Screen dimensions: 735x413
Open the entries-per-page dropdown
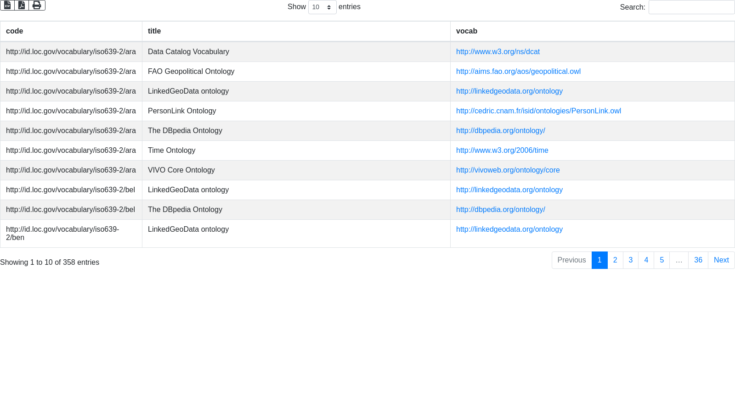pos(322,7)
